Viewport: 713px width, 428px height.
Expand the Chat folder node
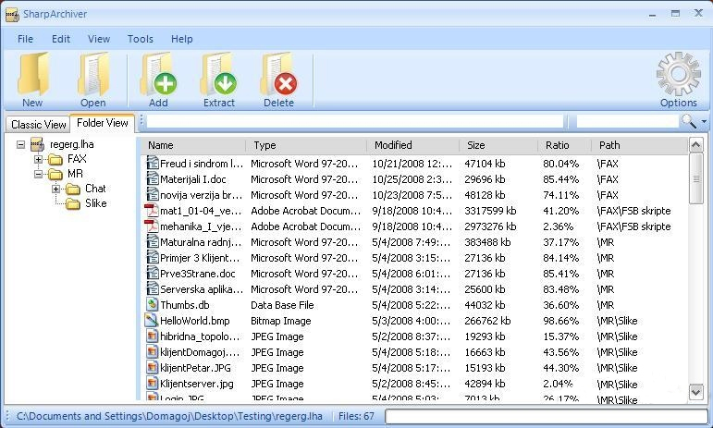tap(55, 189)
